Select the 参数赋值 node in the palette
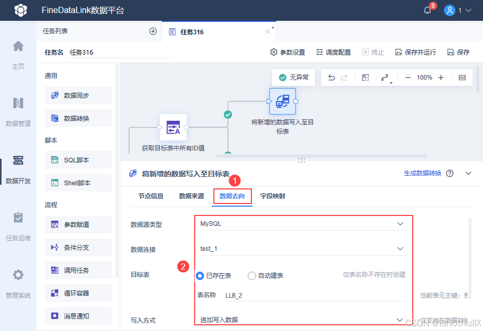The image size is (483, 331). click(78, 224)
